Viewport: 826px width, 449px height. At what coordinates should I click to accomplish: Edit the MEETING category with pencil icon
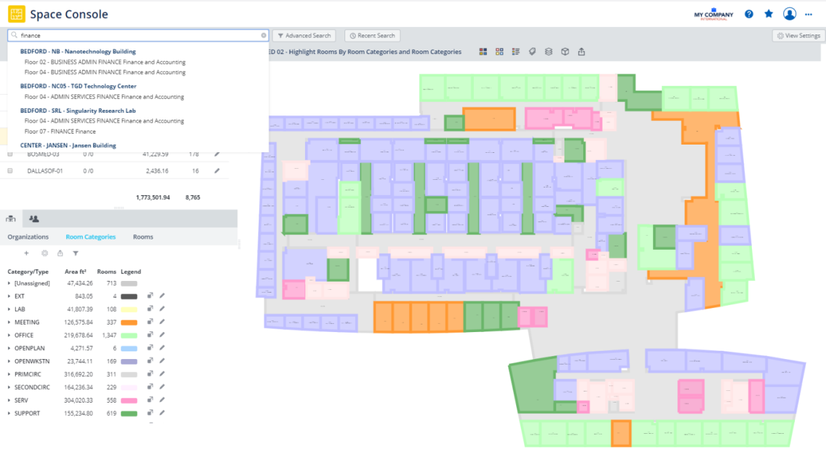pyautogui.click(x=163, y=322)
